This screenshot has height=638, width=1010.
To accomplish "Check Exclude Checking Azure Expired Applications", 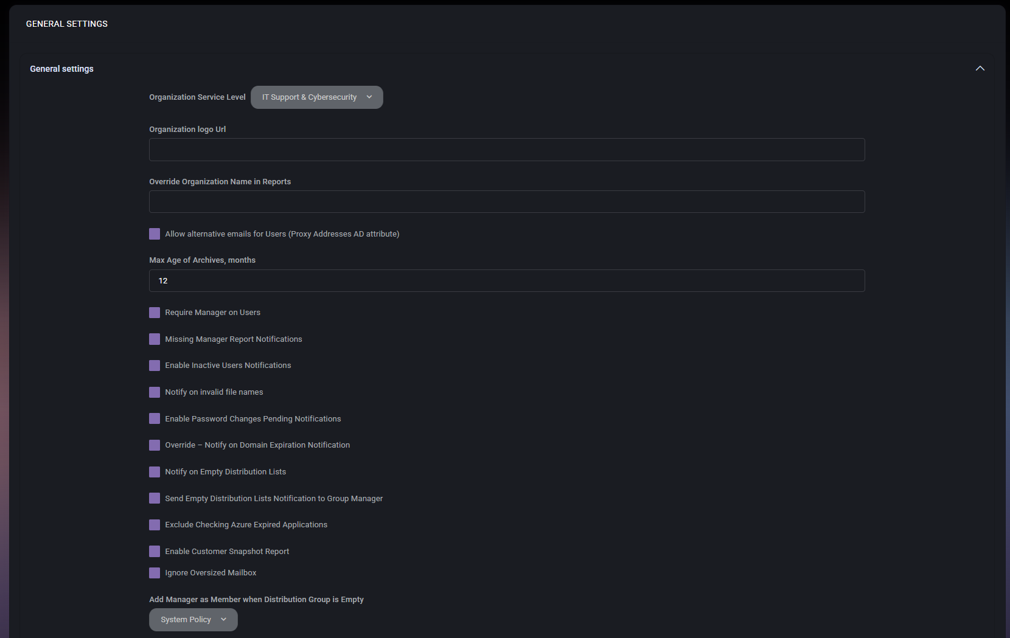I will tap(154, 524).
